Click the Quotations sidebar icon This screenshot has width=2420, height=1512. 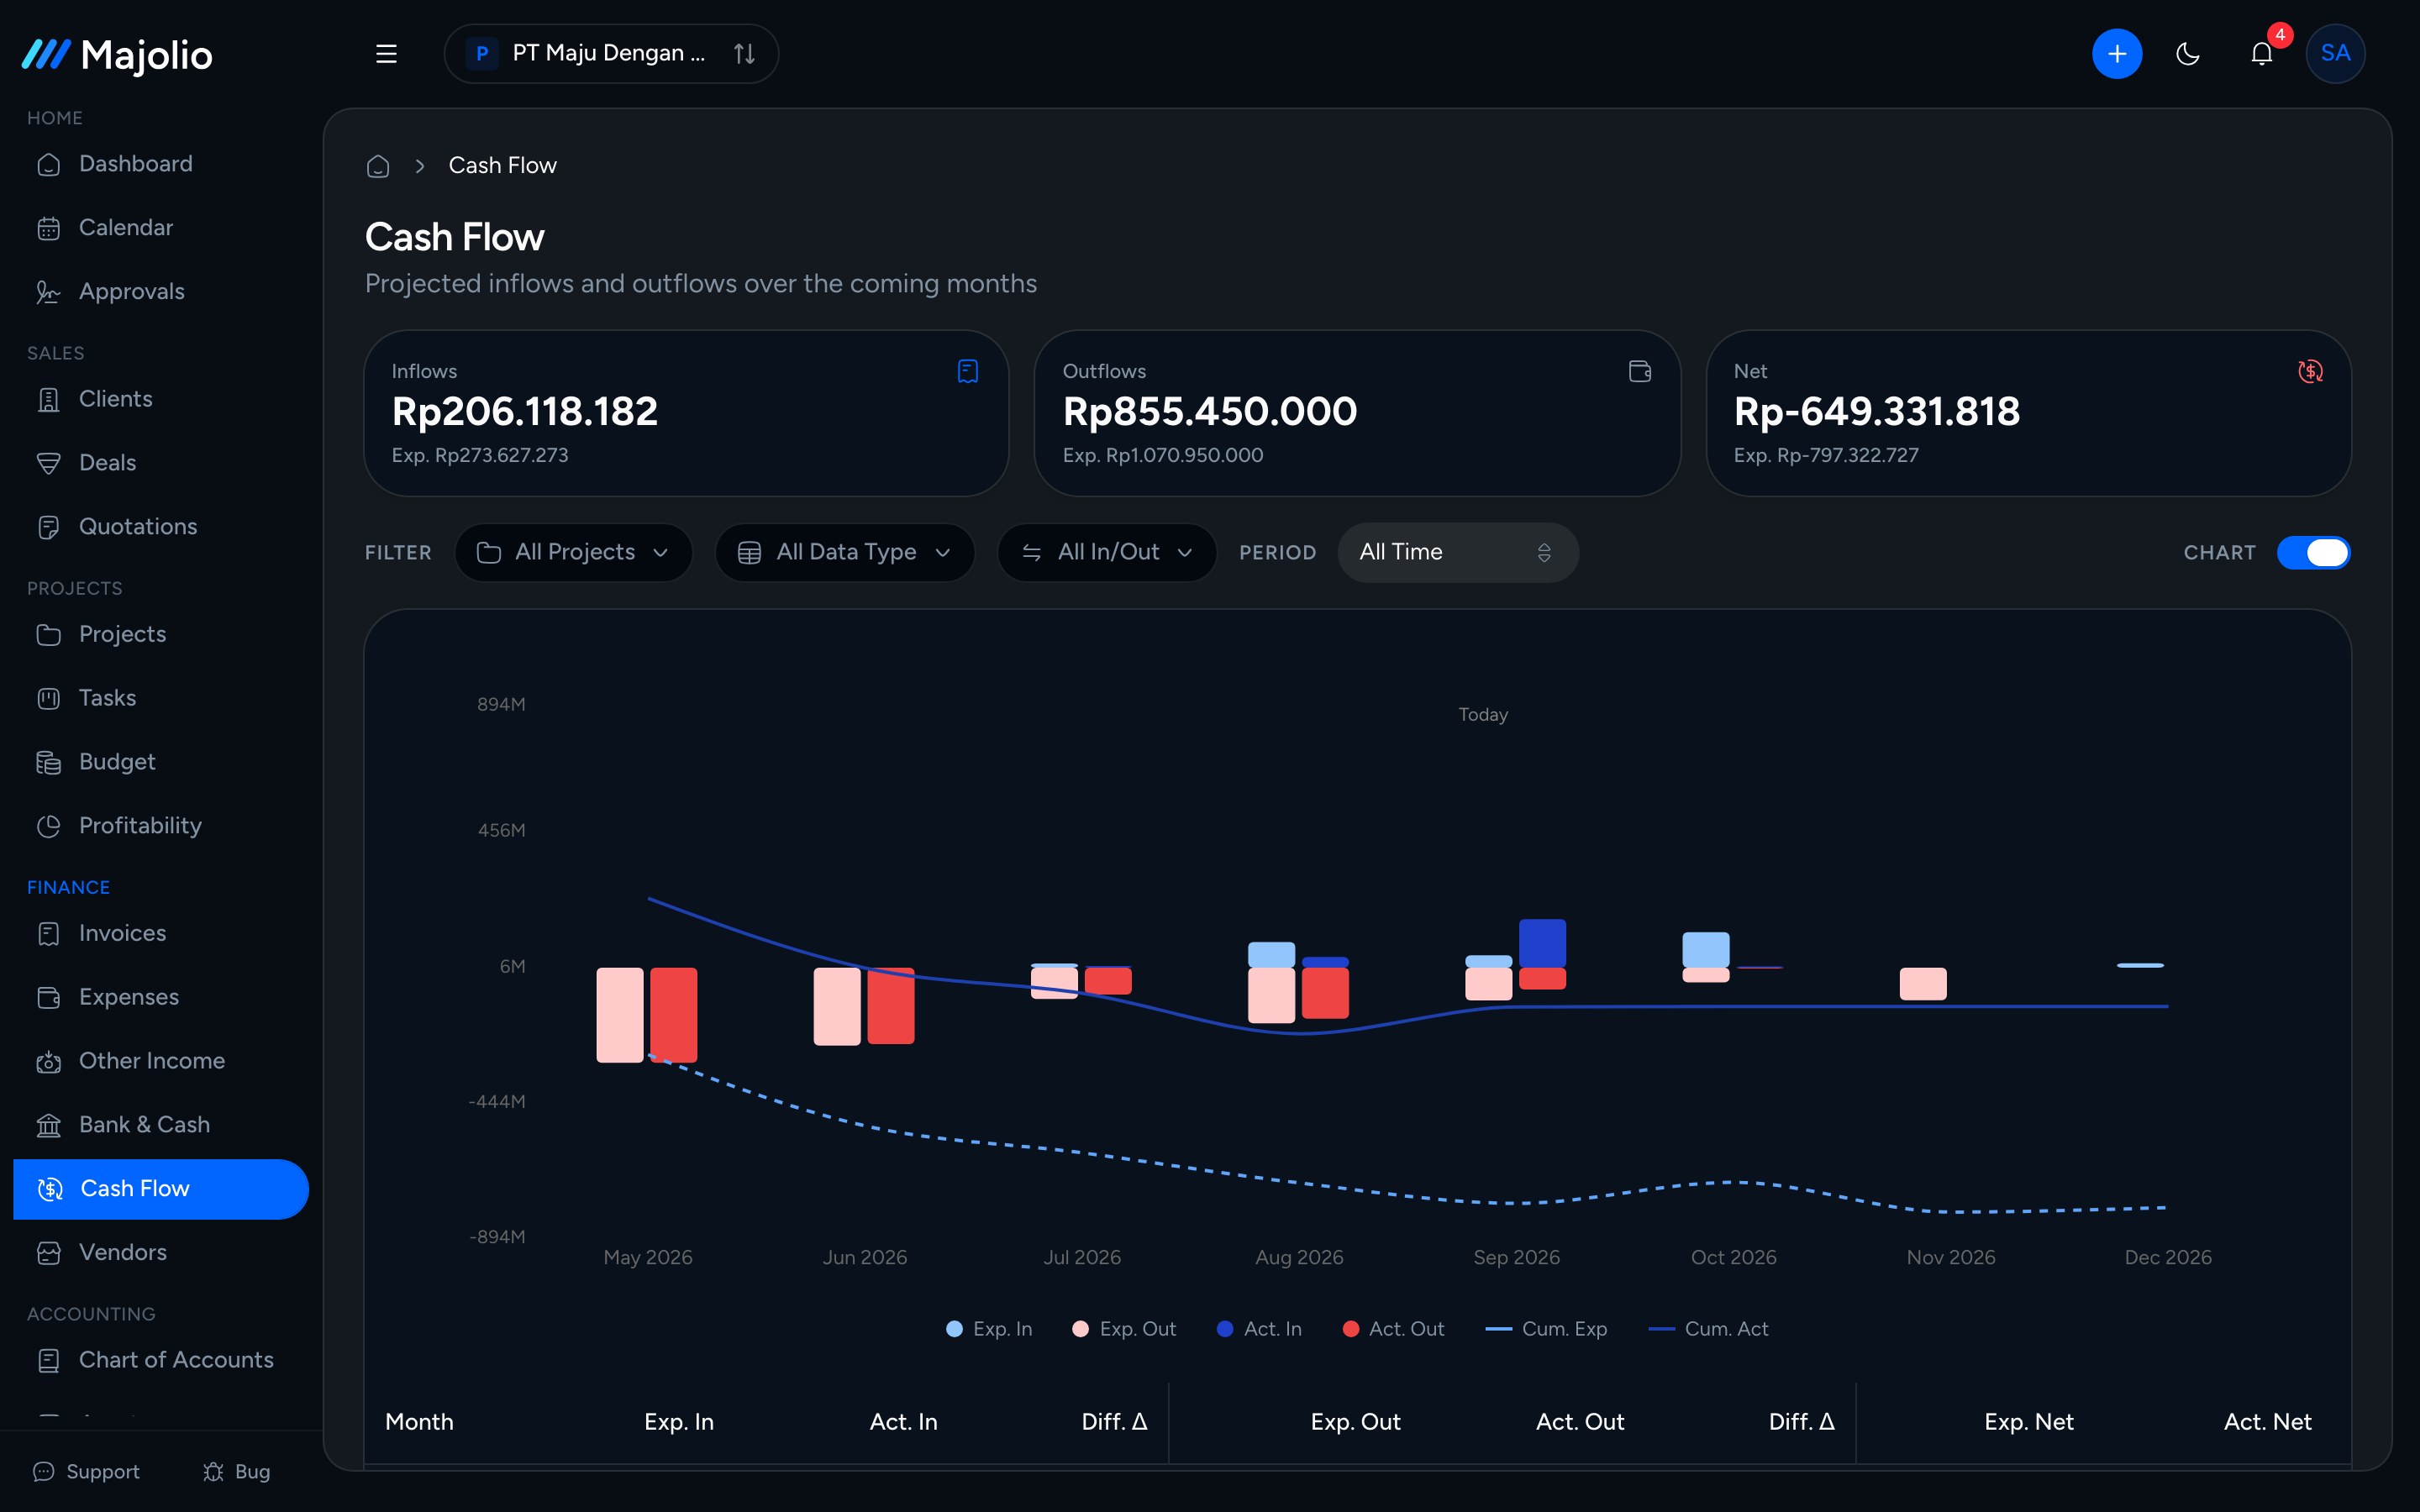tap(48, 527)
